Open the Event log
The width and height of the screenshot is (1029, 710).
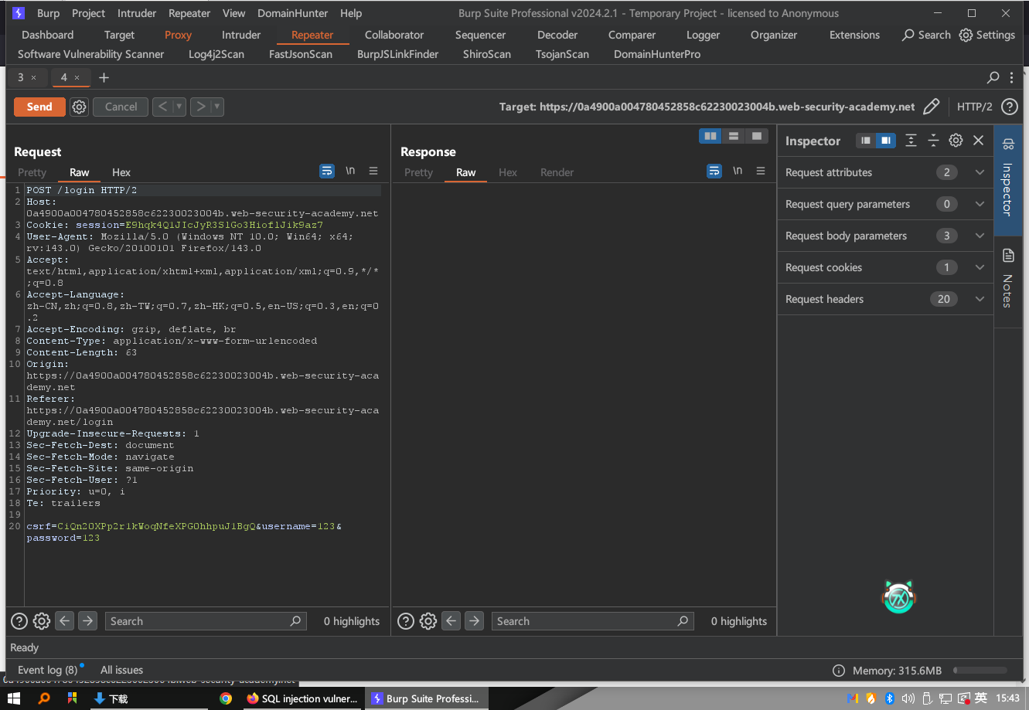[x=48, y=670]
